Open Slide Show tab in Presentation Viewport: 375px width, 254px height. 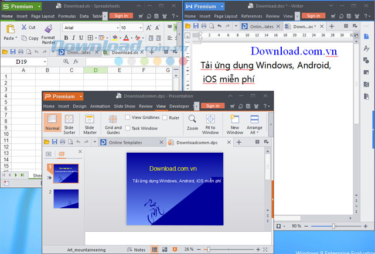click(x=124, y=107)
